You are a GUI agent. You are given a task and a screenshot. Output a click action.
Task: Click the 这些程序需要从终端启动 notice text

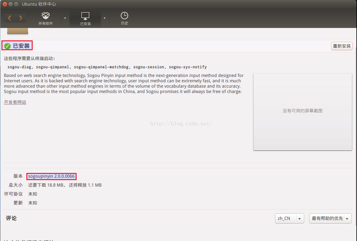(x=29, y=59)
